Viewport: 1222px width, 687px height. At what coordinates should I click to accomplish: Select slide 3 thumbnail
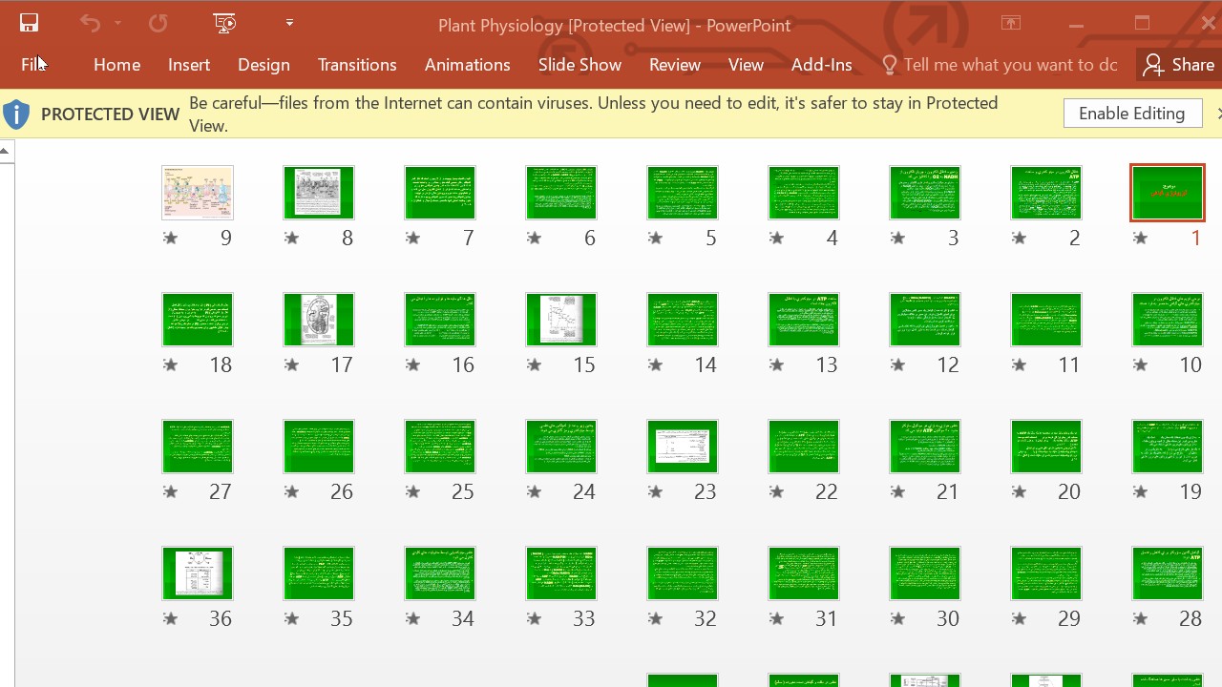(925, 193)
